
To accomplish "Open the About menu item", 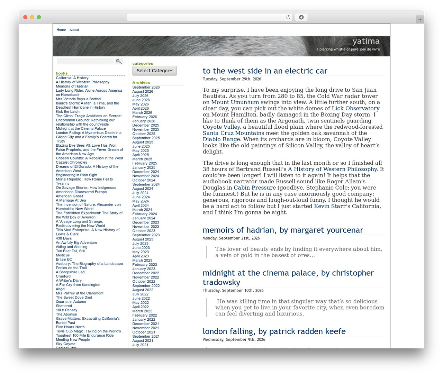I will 74,30.
